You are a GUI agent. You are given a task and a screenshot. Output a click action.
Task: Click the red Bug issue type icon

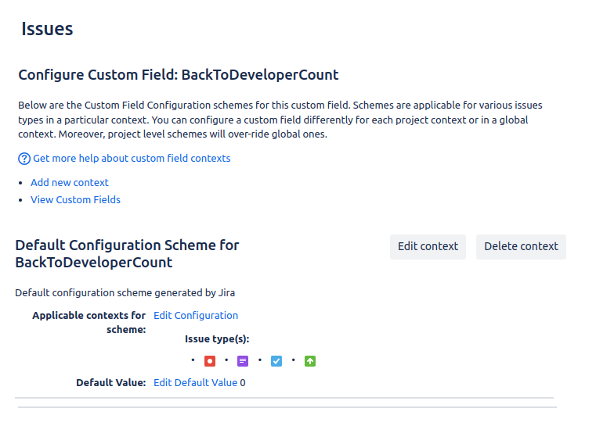coord(210,361)
